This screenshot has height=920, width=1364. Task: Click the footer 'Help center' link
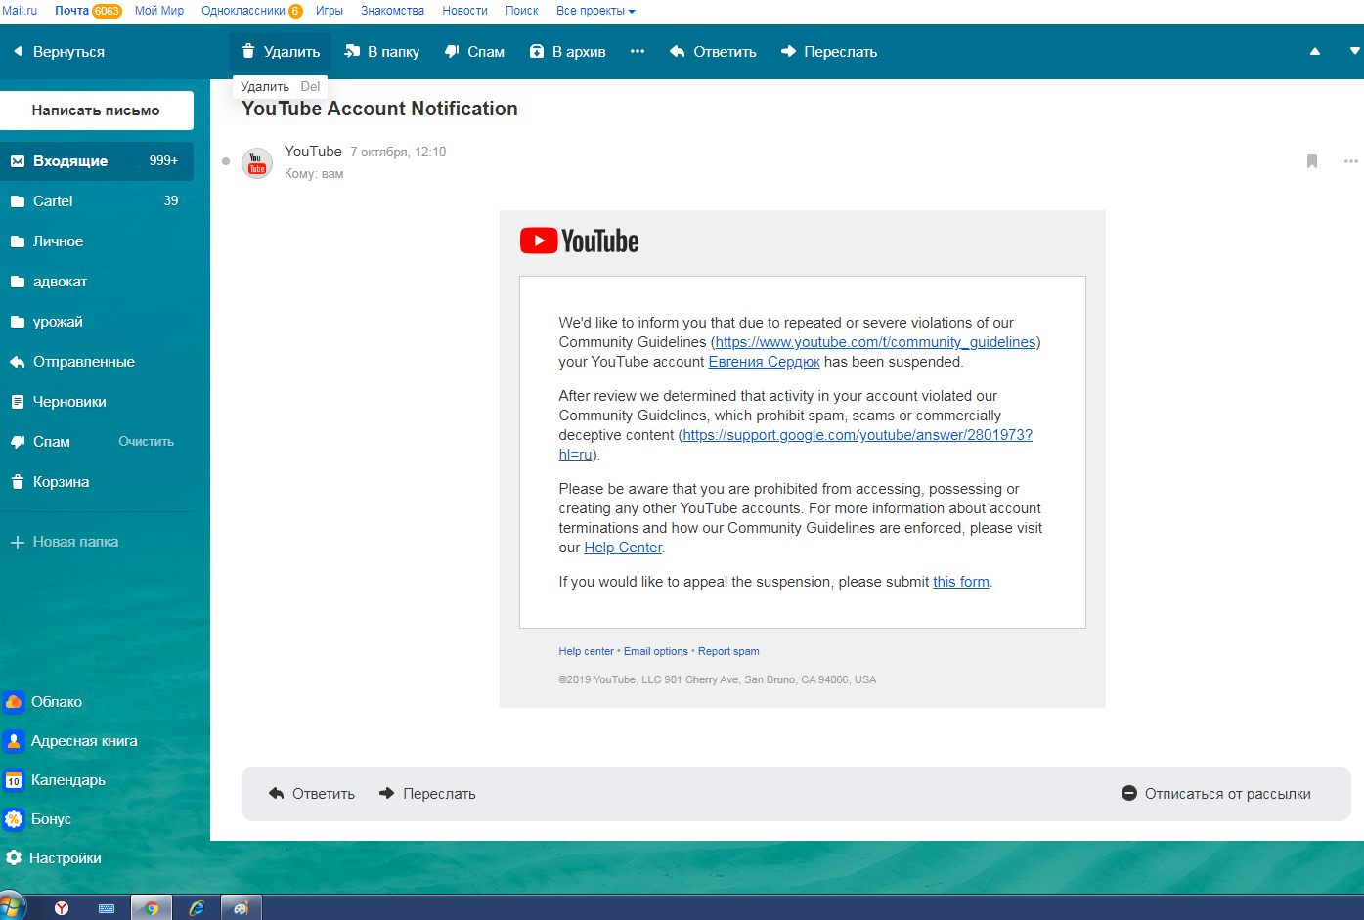(586, 651)
